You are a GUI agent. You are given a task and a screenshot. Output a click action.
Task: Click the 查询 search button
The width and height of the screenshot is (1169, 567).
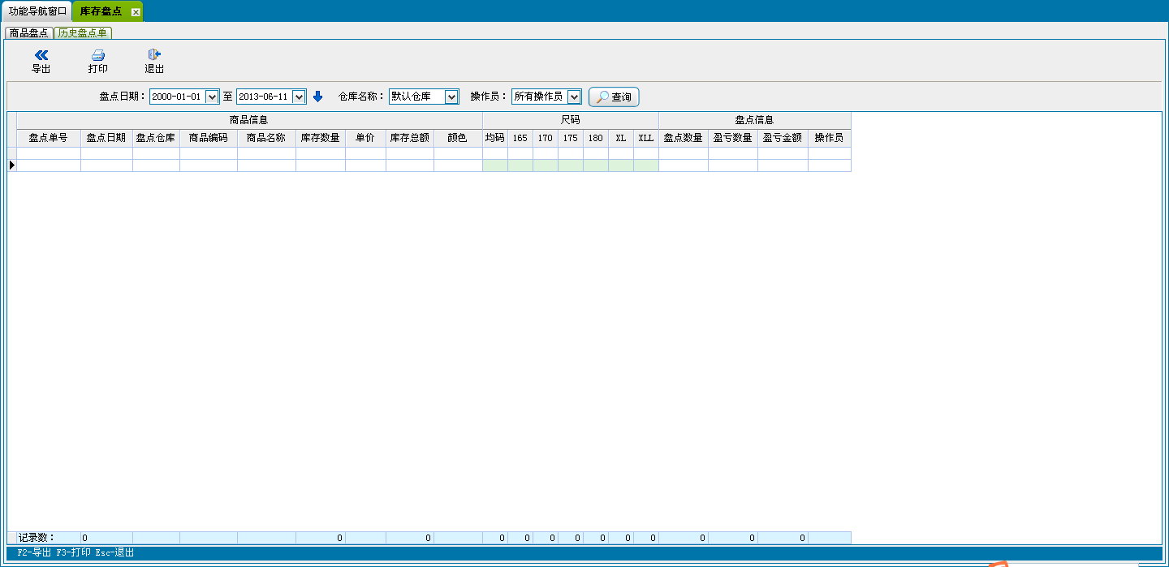[614, 97]
